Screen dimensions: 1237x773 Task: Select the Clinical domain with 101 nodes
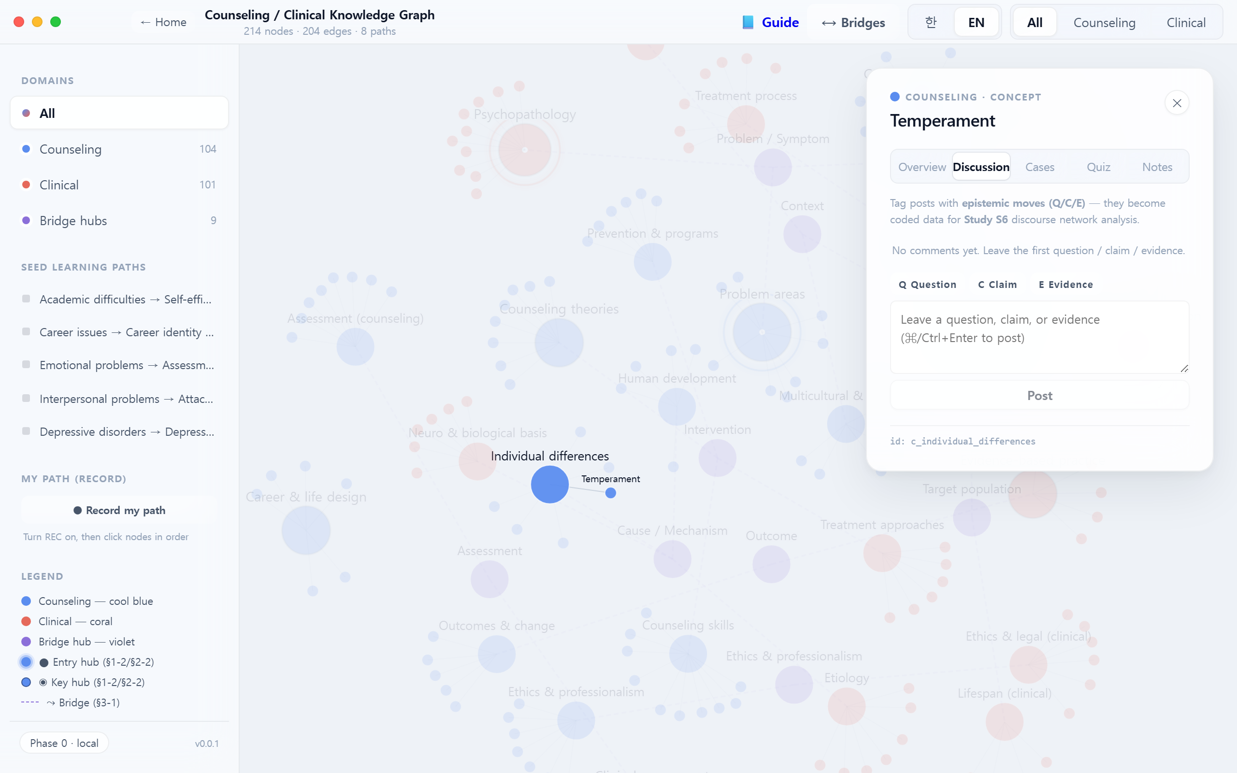tap(119, 185)
